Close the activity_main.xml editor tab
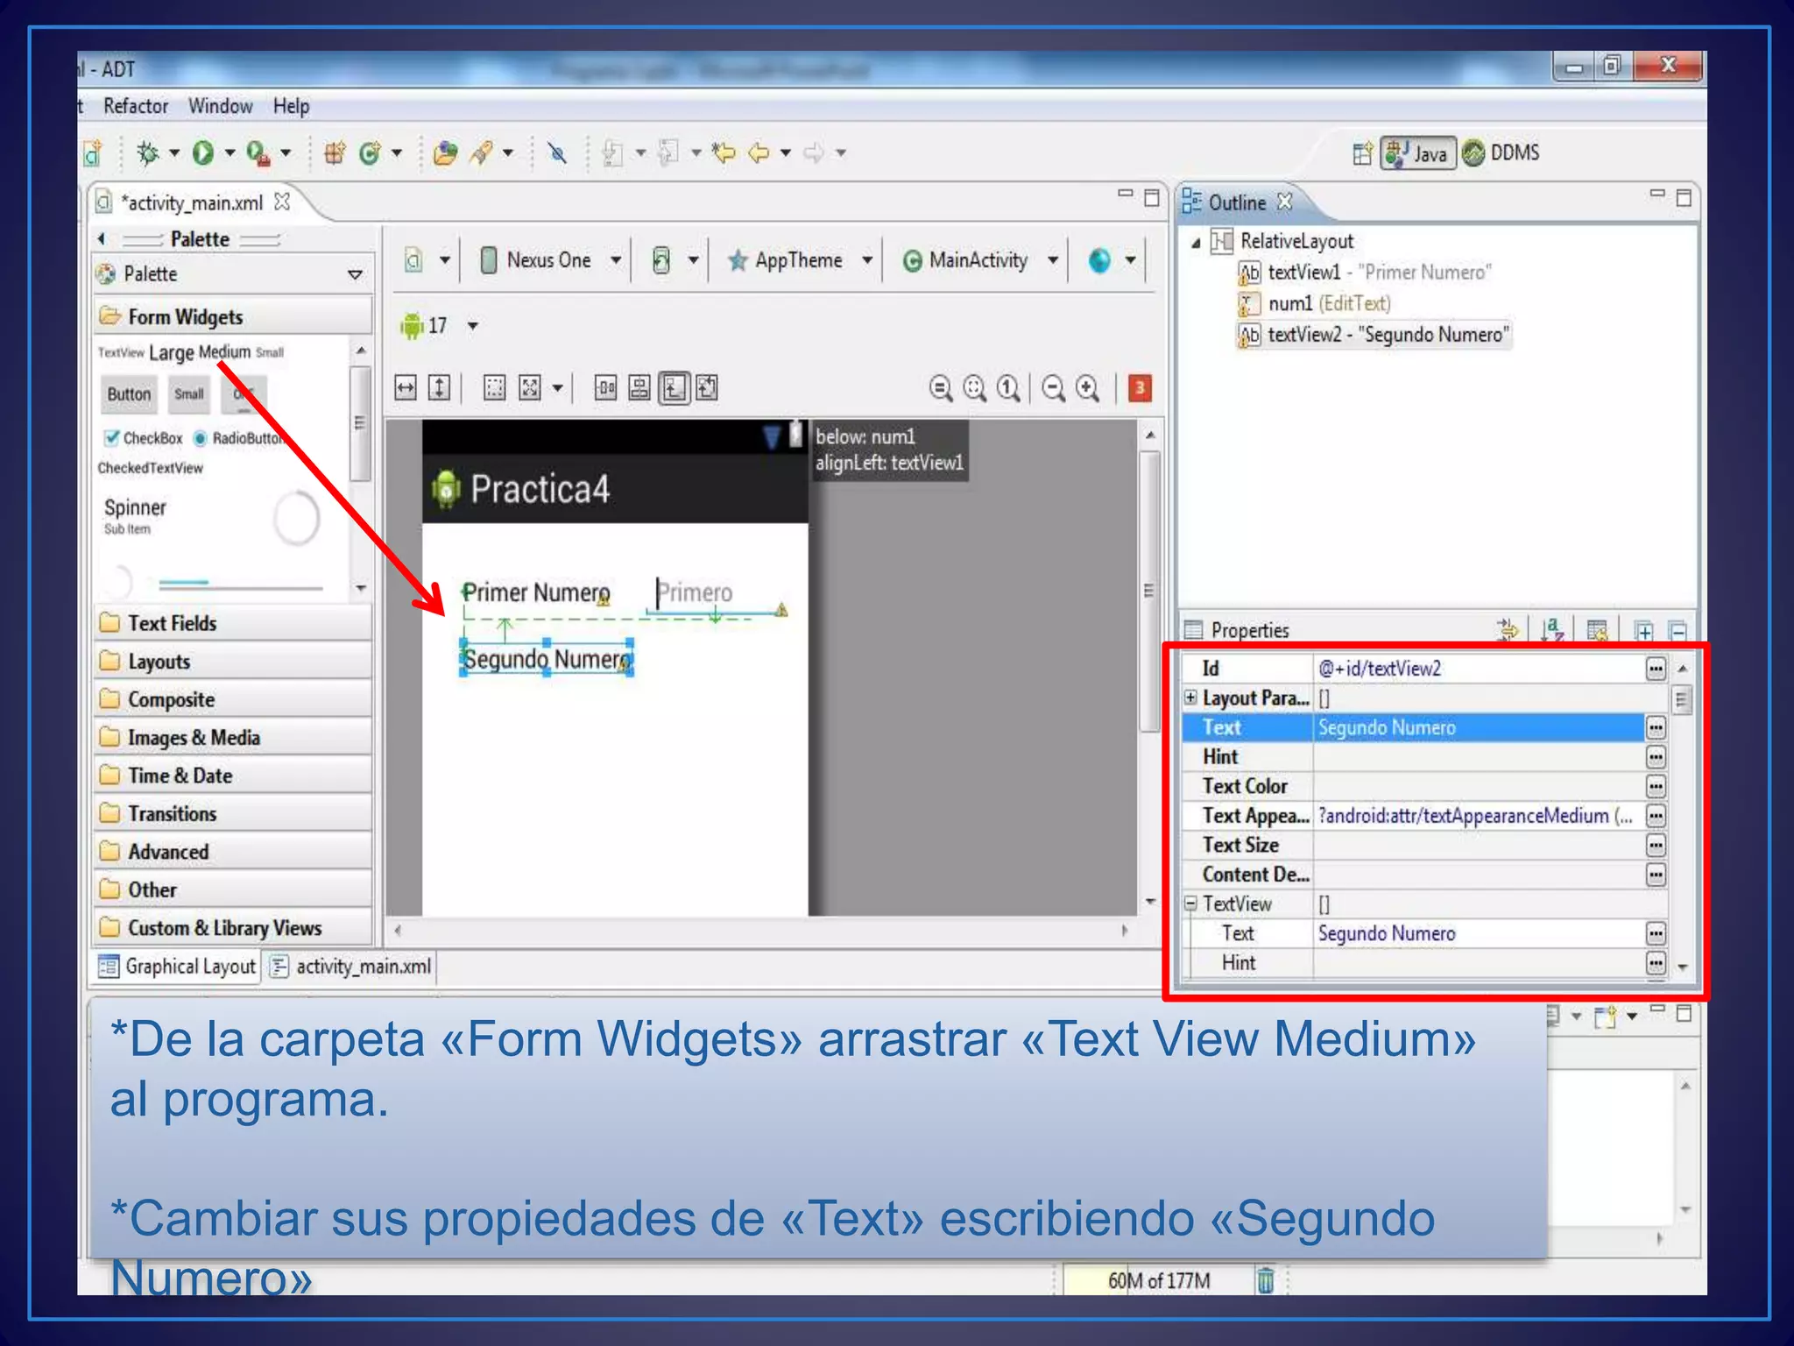This screenshot has height=1346, width=1794. point(281,202)
